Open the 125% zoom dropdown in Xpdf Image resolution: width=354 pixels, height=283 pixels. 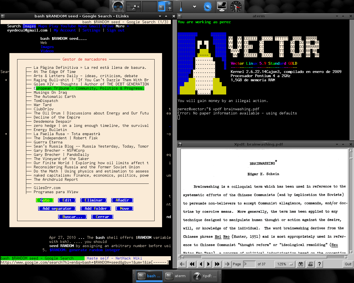coord(285,264)
